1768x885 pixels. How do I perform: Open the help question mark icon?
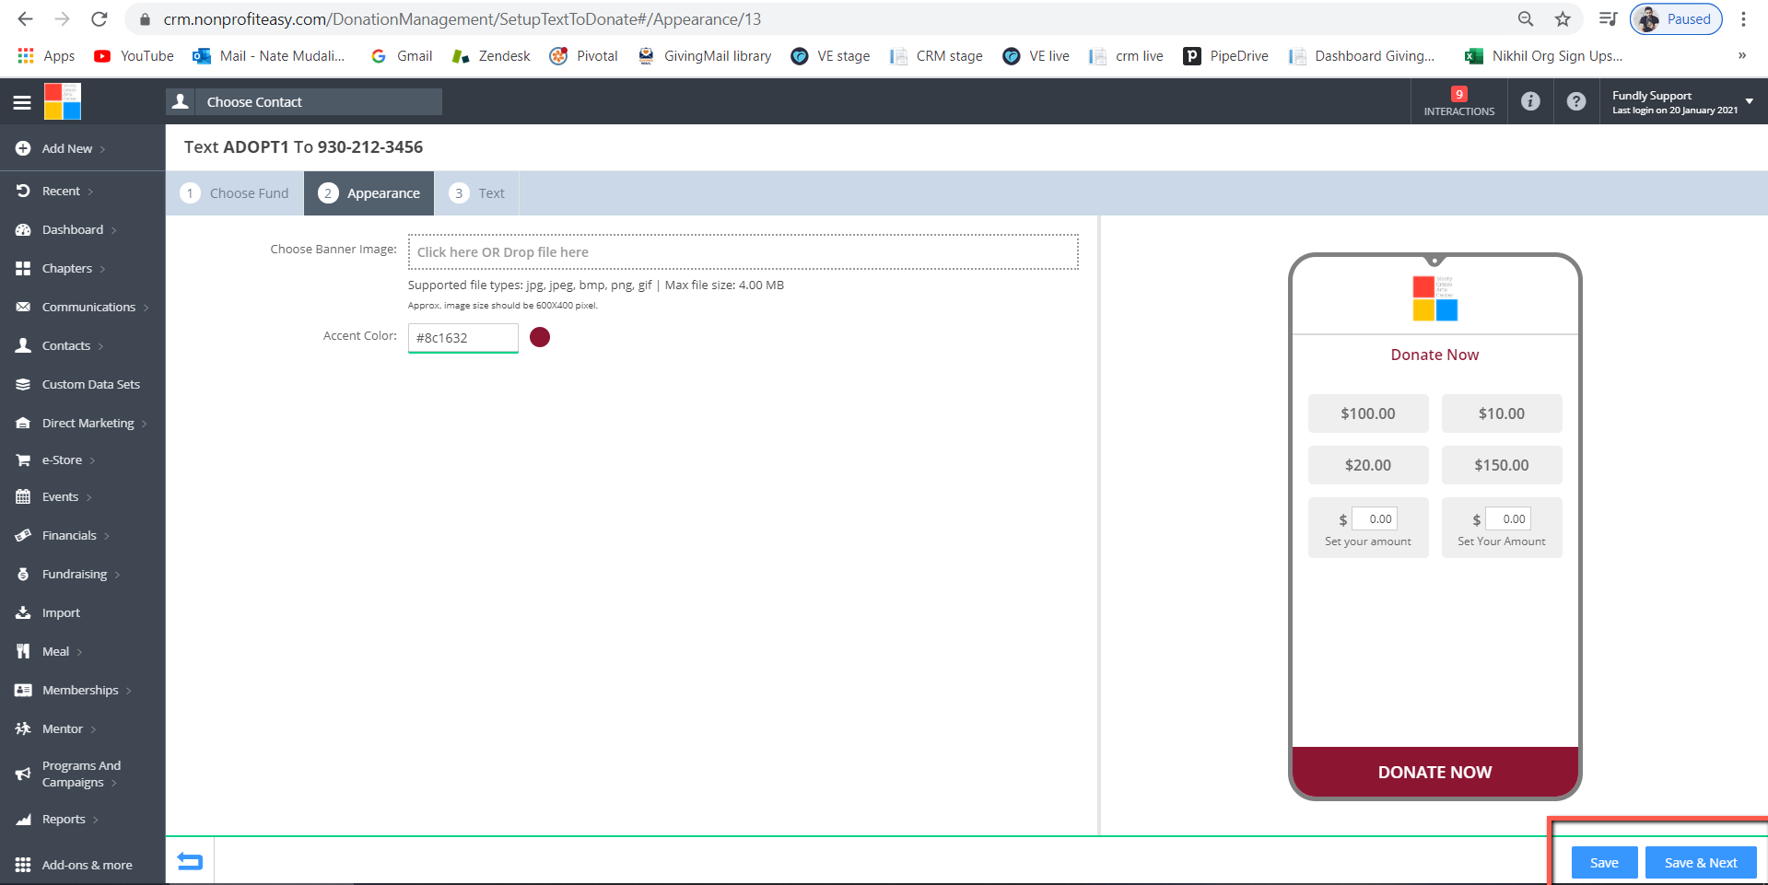coord(1576,101)
